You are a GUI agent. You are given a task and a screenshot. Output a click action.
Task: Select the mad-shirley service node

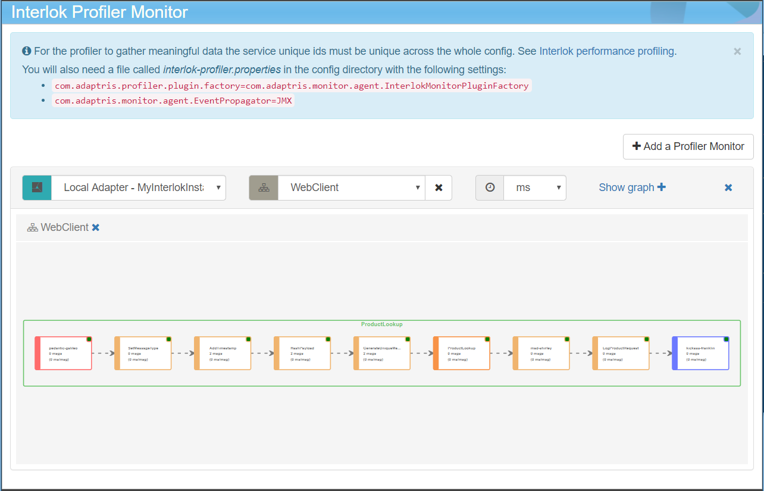pos(541,354)
